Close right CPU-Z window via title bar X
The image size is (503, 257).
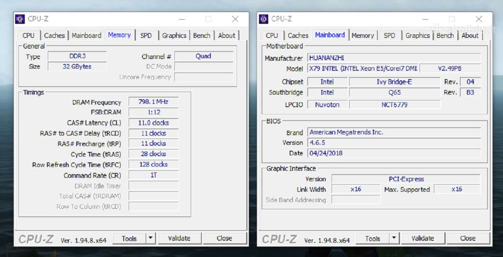(x=479, y=19)
